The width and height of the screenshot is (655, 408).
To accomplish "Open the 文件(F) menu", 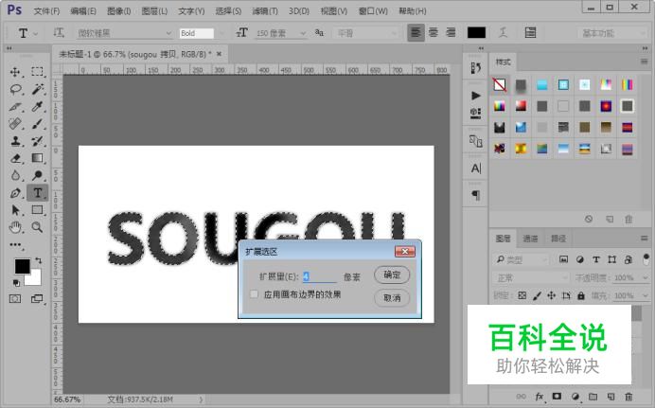I will click(46, 10).
